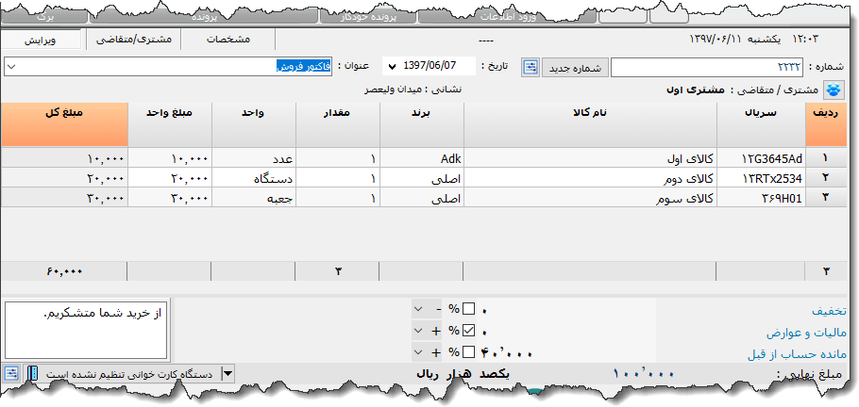Open the عنوان combo box arrow

click(12, 67)
